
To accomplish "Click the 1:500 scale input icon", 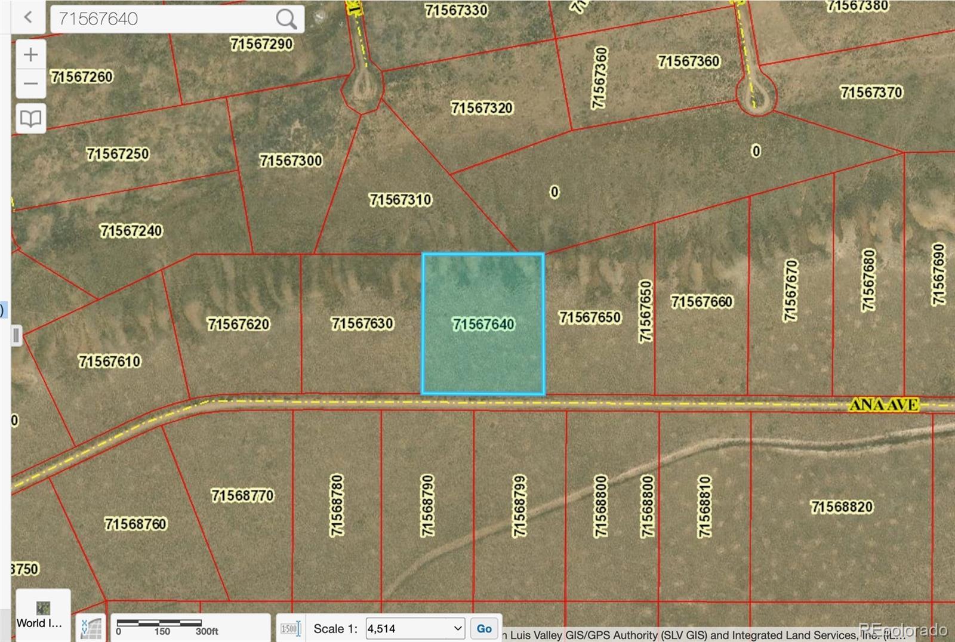I will [x=290, y=629].
